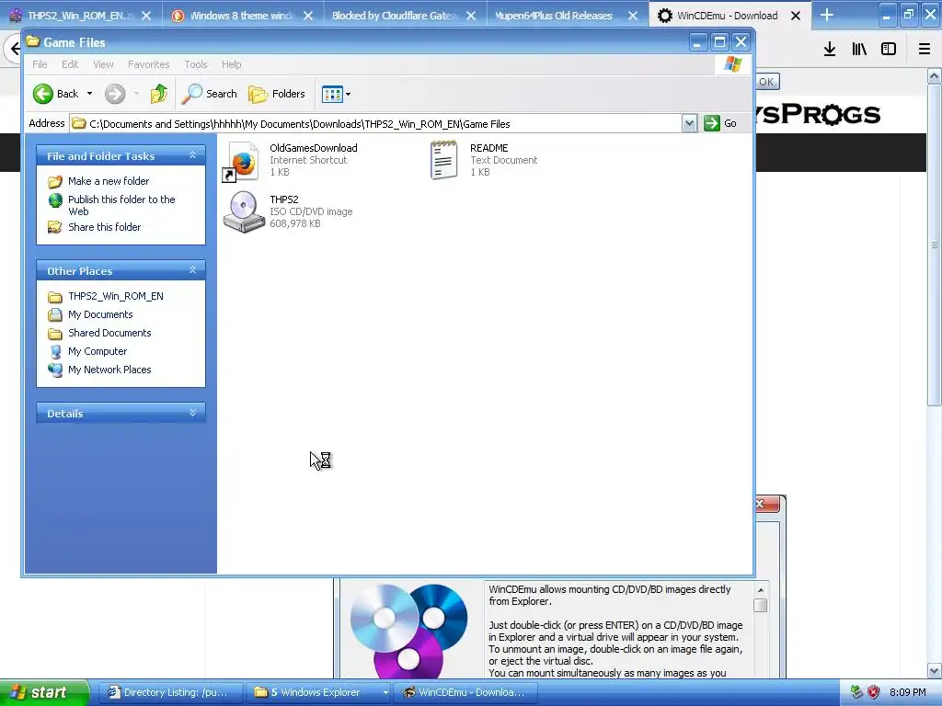
Task: Expand the Address bar dropdown arrow
Action: (x=689, y=124)
